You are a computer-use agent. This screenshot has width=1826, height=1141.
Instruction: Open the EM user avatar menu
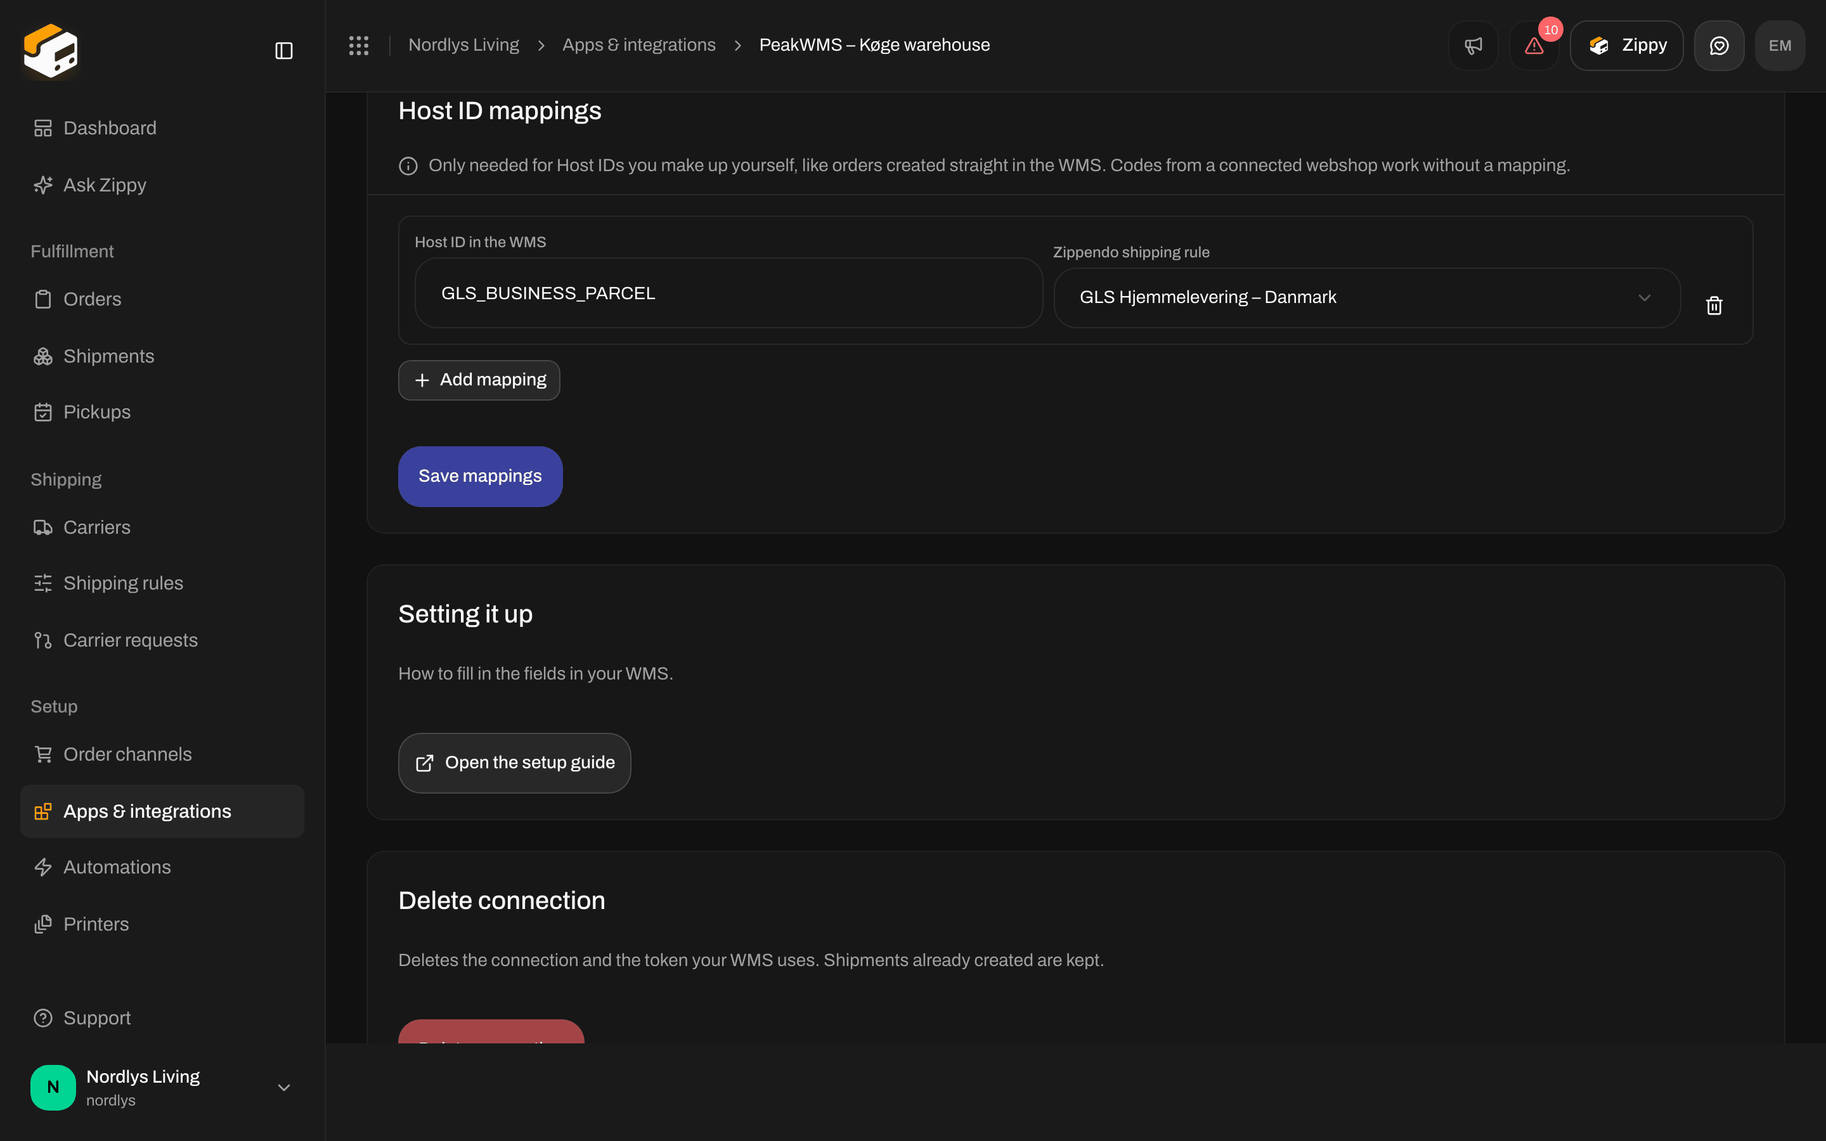pyautogui.click(x=1780, y=45)
